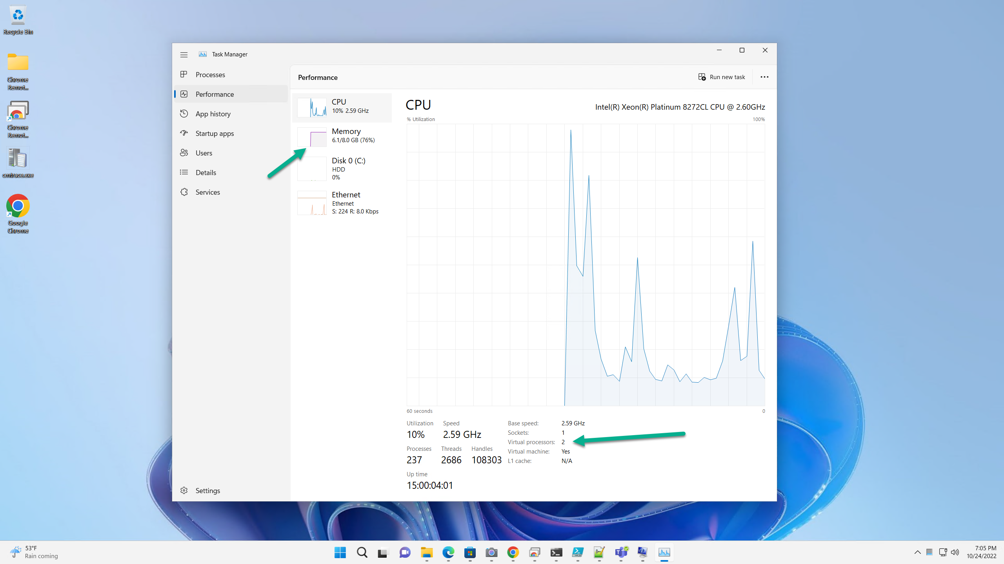
Task: Open the Windows Start menu
Action: [340, 552]
